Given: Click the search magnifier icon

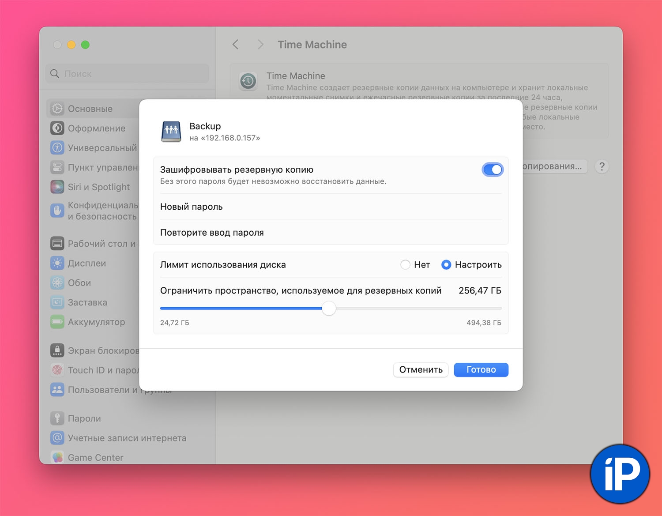Looking at the screenshot, I should (x=55, y=74).
